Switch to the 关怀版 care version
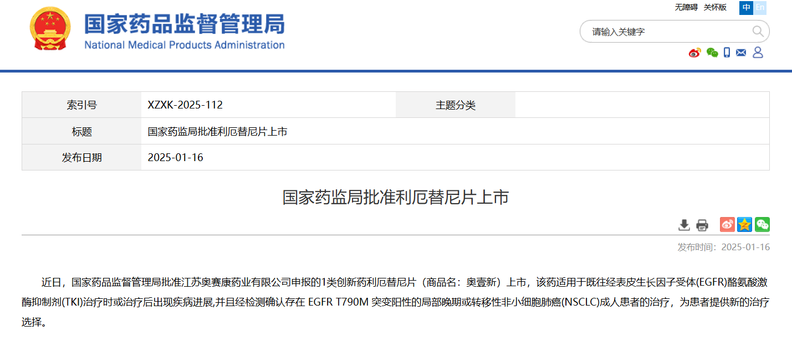The height and width of the screenshot is (341, 792). click(715, 7)
